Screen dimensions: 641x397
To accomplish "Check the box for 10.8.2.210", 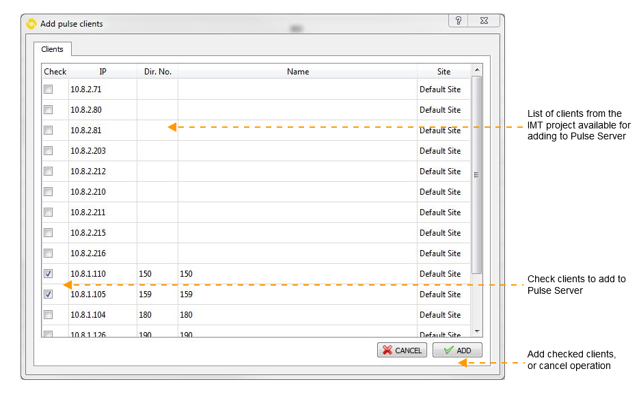I will pos(49,191).
